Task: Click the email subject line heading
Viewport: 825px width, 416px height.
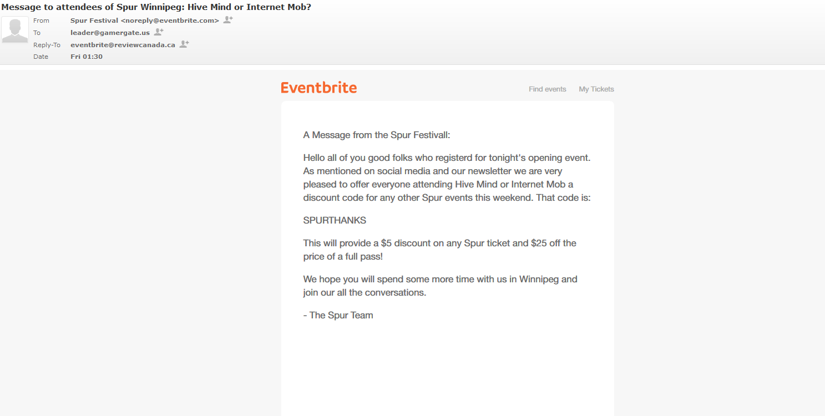Action: click(x=156, y=7)
